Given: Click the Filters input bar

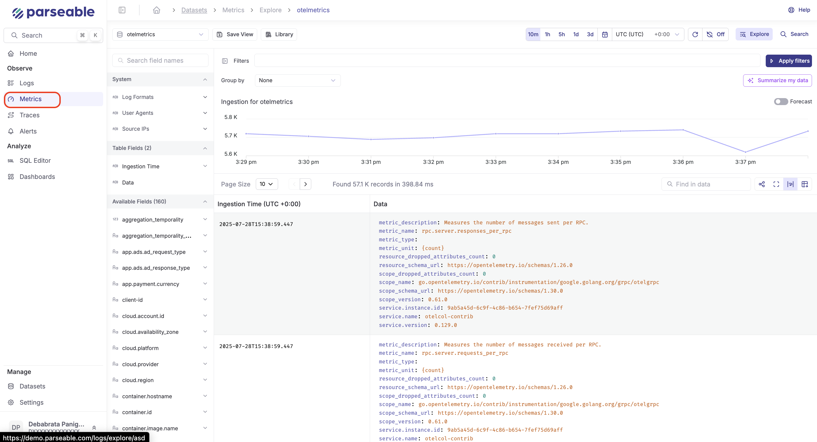Looking at the screenshot, I should [x=507, y=60].
